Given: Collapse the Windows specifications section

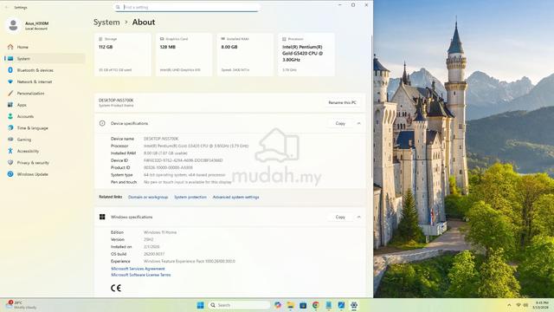Looking at the screenshot, I should [x=359, y=217].
